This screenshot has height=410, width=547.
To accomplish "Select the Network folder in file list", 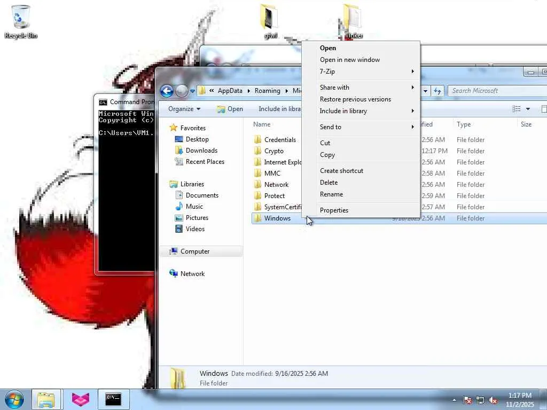I will pos(272,184).
